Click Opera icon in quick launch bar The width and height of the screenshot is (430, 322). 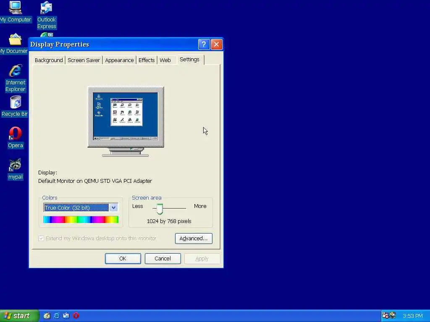click(76, 316)
